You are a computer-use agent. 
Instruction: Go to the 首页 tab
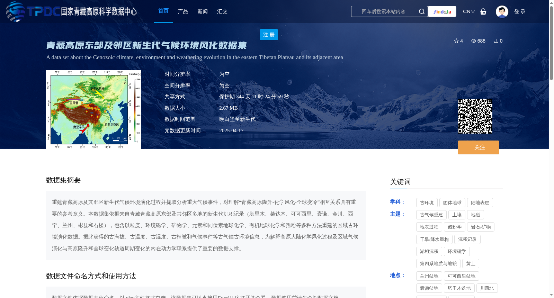163,11
